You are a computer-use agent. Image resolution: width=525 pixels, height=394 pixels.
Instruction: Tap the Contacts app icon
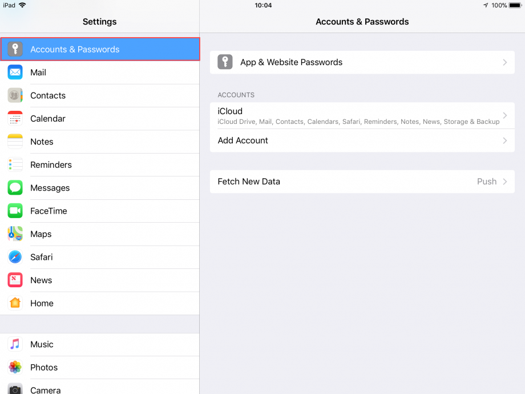[x=15, y=95]
